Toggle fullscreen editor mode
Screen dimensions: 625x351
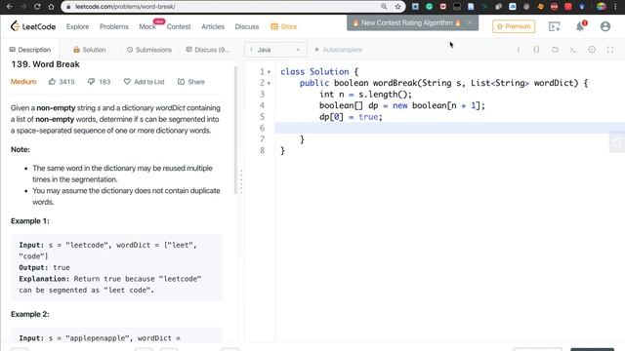pos(609,50)
